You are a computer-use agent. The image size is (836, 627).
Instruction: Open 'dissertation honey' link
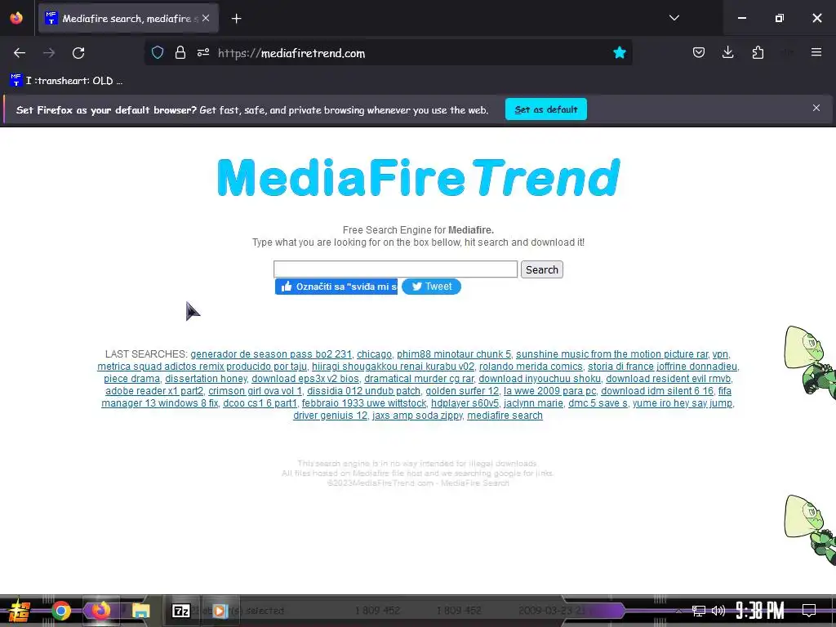[206, 379]
